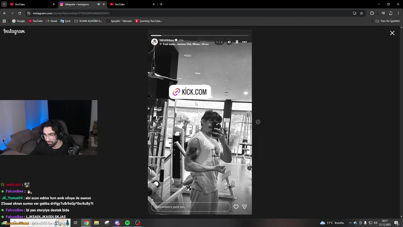Open Chrome from the taskbar

click(86, 223)
